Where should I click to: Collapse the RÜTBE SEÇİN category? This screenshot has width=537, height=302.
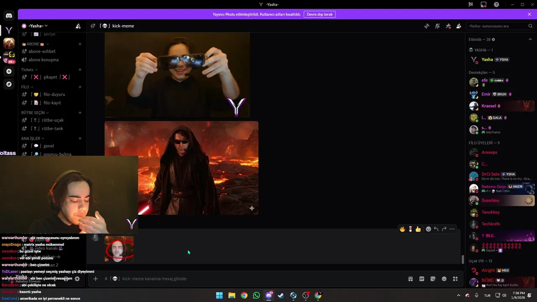click(x=35, y=113)
